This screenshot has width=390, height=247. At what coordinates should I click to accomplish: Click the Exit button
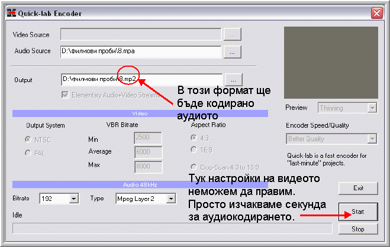(358, 188)
